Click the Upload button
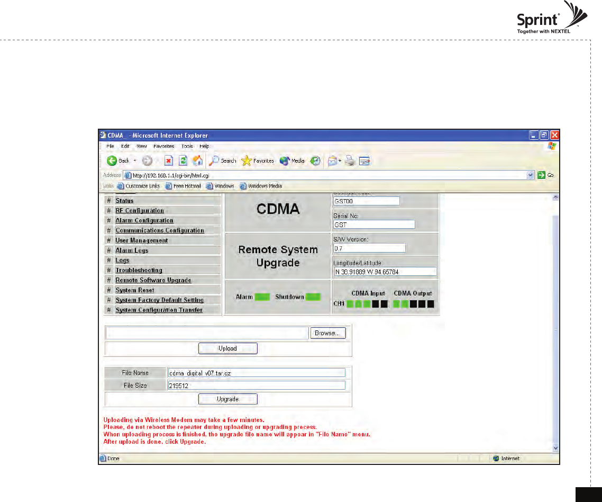Image resolution: width=602 pixels, height=502 pixels. coord(227,348)
